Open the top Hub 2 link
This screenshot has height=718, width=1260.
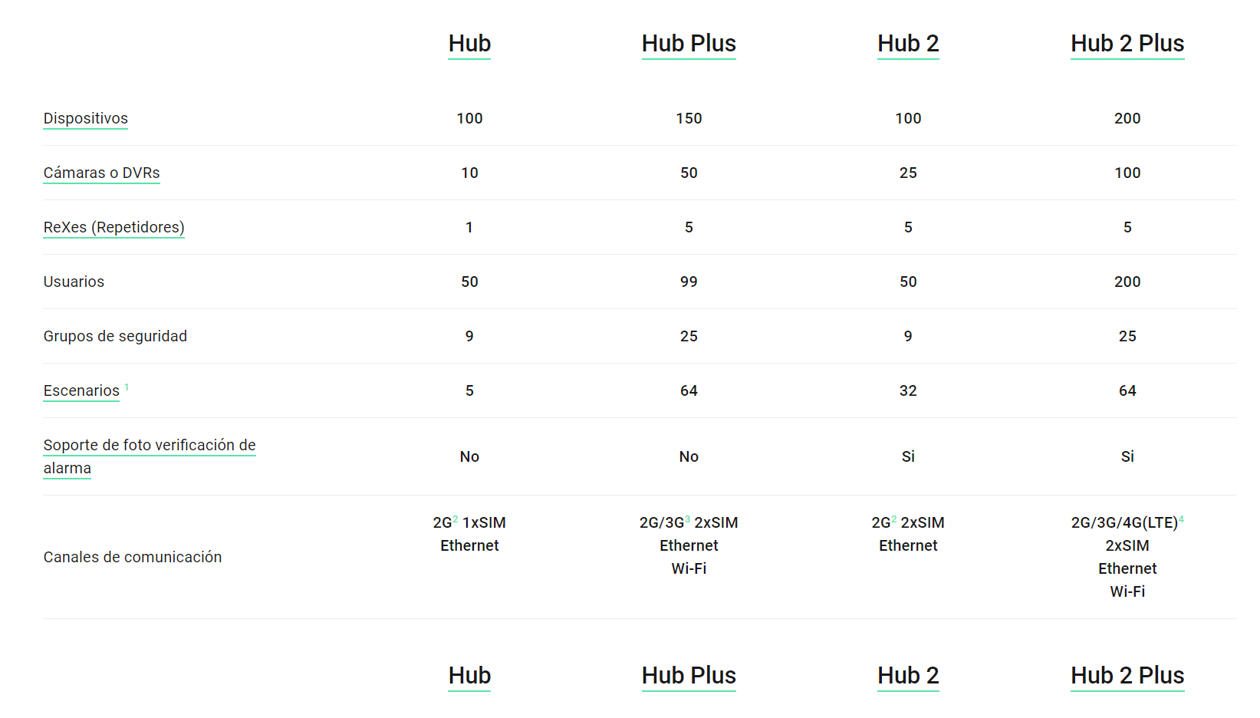click(908, 44)
